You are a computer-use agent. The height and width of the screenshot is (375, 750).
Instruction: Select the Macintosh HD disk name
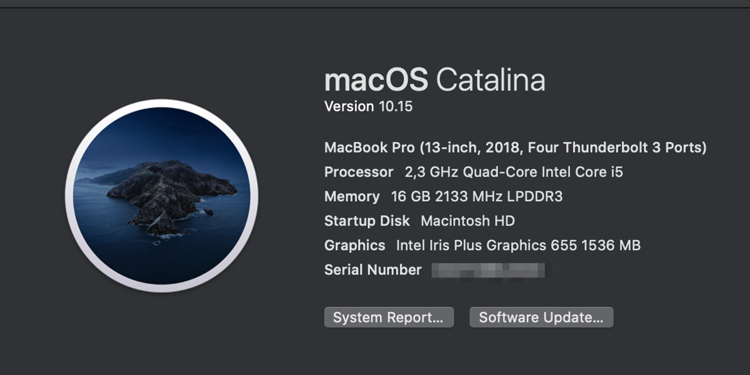coord(467,221)
